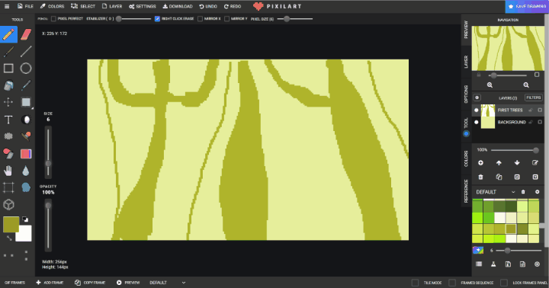The image size is (549, 288).
Task: Select the Gradient tool
Action: point(26,154)
